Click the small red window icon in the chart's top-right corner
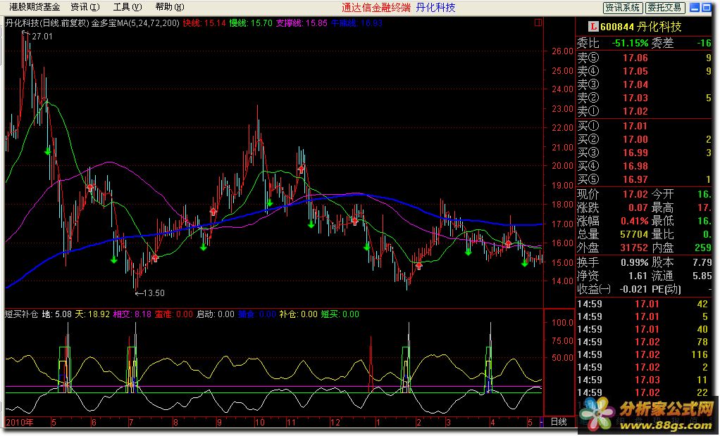Viewport: 720px width, 436px height. click(x=539, y=23)
